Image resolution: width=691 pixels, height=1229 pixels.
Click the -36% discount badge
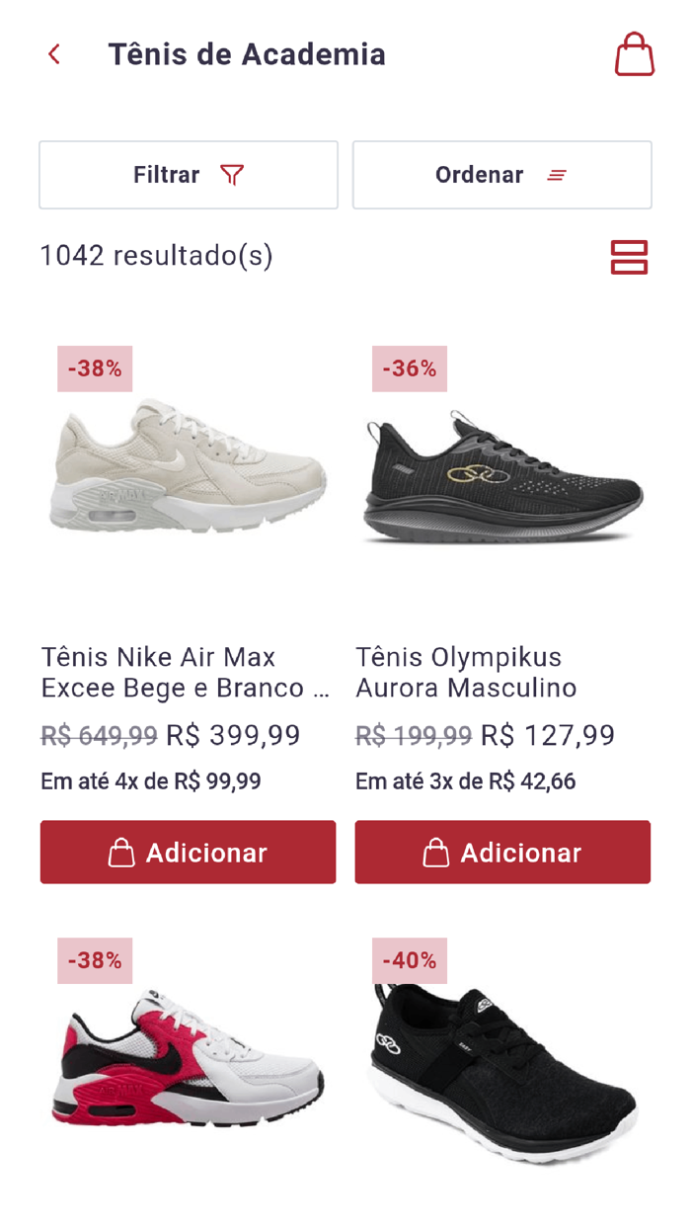(409, 368)
